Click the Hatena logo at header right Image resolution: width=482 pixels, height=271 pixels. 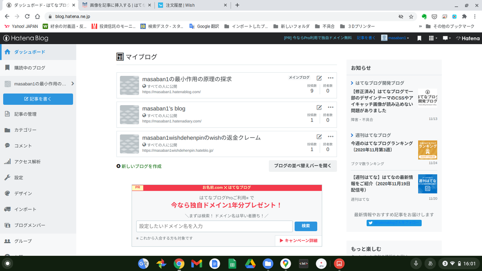(468, 38)
